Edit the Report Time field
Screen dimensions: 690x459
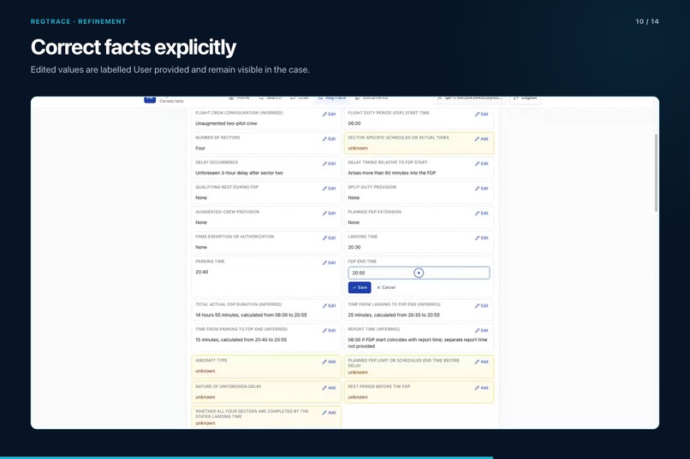[x=481, y=330]
